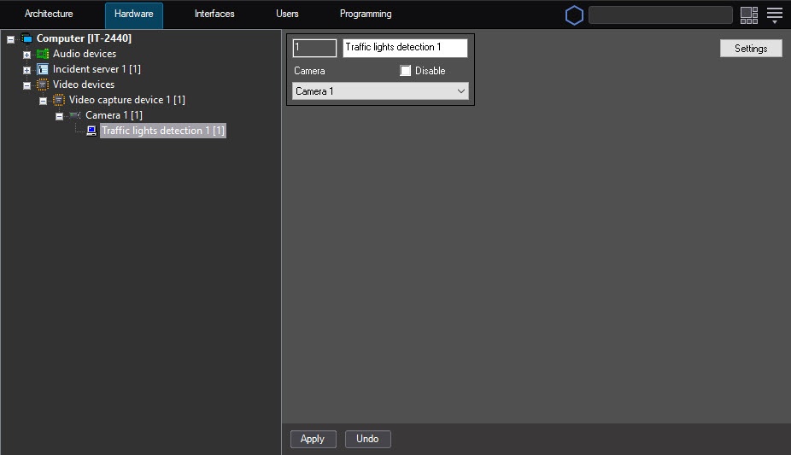Click the blue hexagon logo icon
Image resolution: width=791 pixels, height=455 pixels.
point(574,15)
